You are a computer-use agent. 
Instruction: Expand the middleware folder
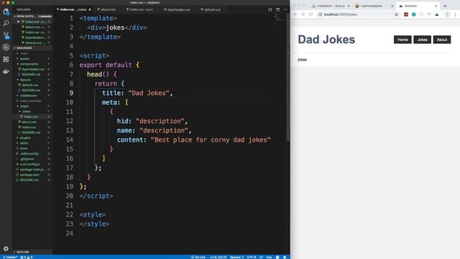28,96
